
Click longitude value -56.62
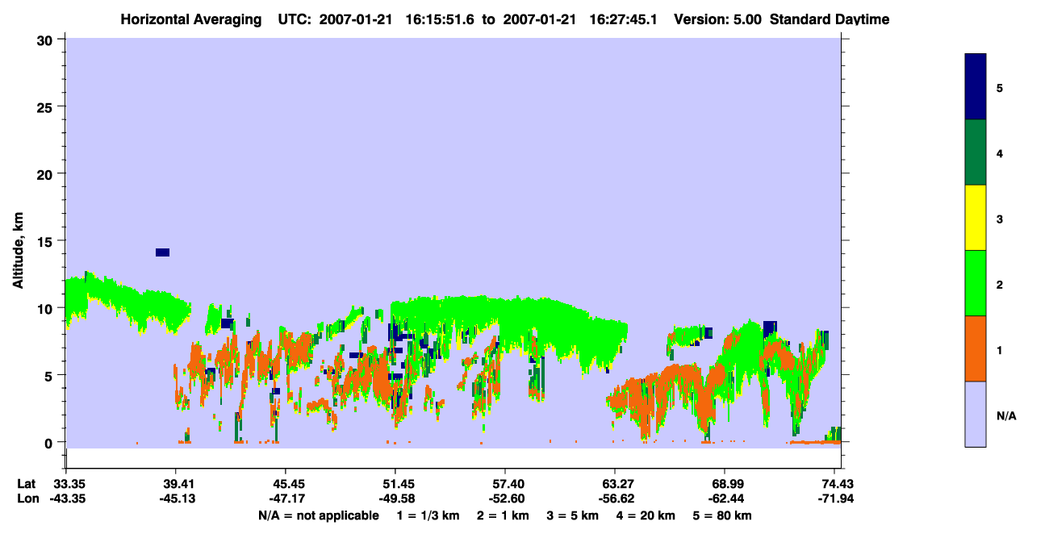point(615,498)
